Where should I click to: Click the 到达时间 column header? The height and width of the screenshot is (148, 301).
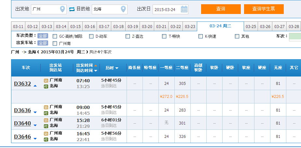[85, 71]
